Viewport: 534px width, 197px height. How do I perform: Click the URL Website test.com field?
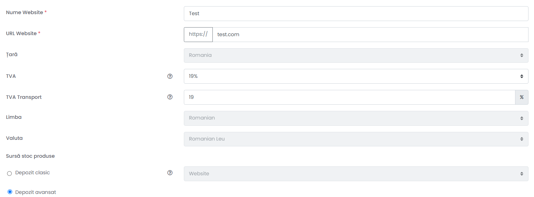[x=370, y=34]
